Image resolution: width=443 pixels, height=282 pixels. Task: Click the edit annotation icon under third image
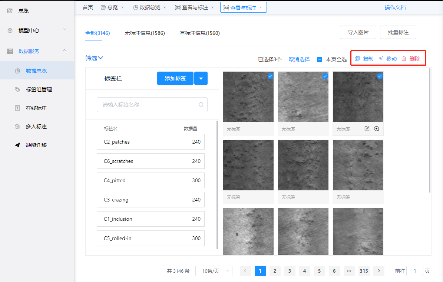click(367, 129)
